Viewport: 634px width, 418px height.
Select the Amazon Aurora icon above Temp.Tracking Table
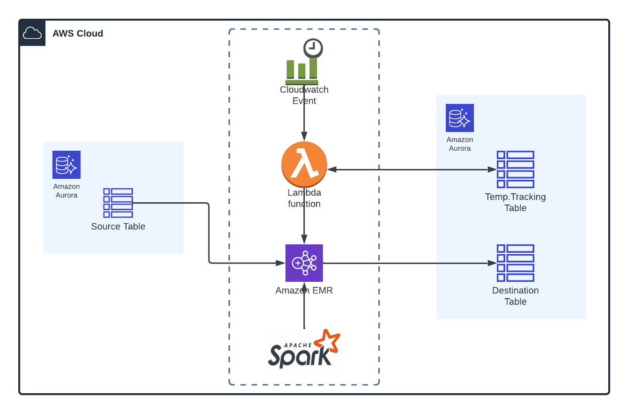click(459, 118)
